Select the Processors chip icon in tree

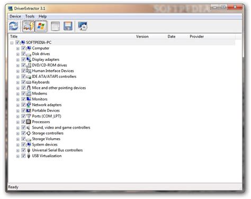[29, 122]
